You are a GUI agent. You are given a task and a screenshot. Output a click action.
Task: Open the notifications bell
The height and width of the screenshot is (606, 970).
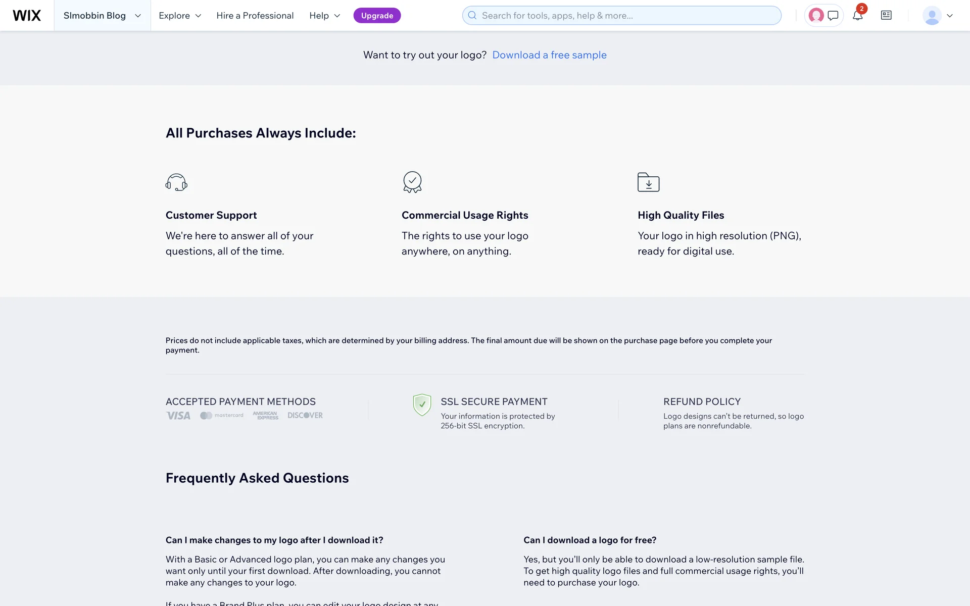[x=857, y=16]
